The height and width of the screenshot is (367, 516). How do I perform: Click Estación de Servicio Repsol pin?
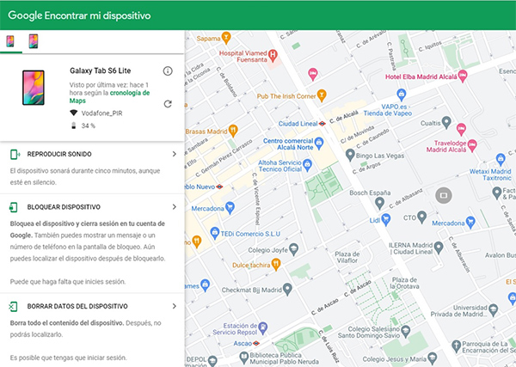(263, 328)
